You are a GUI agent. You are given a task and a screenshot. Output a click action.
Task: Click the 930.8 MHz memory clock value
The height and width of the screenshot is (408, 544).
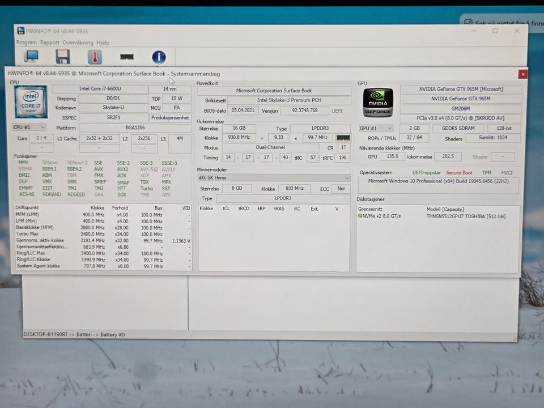[x=239, y=137]
